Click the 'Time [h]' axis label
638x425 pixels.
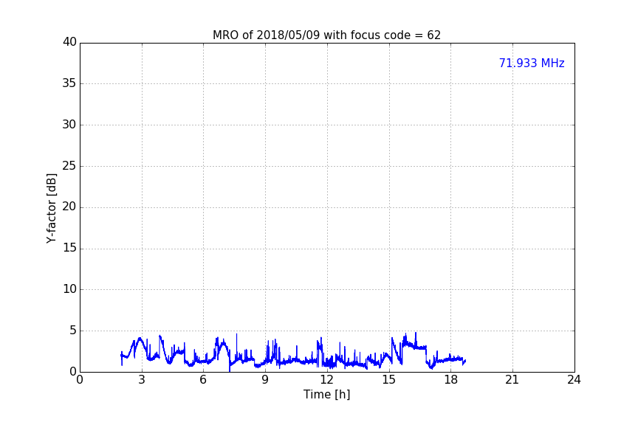pos(326,395)
